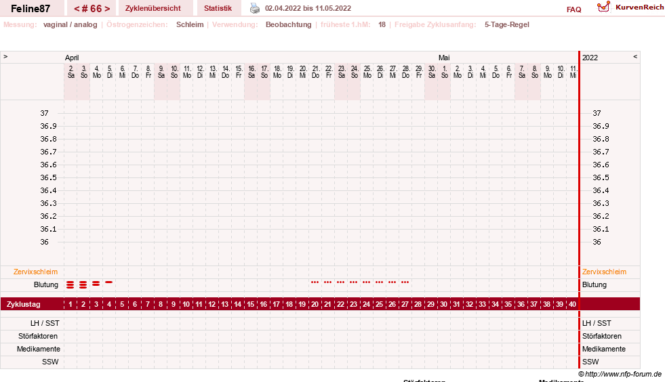
Task: Click the left LH / SST row label
Action: tap(45, 323)
